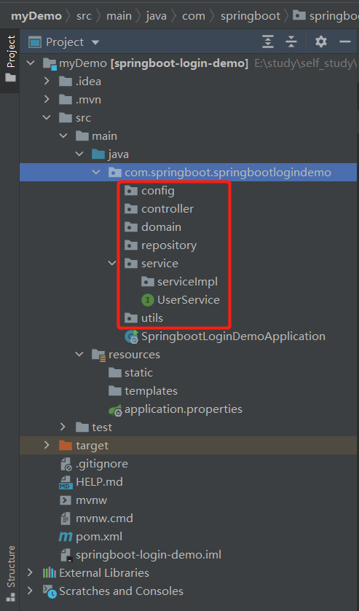Click the Expand All icon in Project toolbar

pyautogui.click(x=268, y=42)
